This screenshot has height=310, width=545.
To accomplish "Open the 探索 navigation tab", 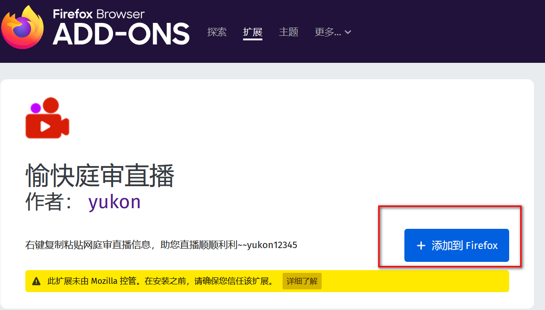I will (x=217, y=32).
